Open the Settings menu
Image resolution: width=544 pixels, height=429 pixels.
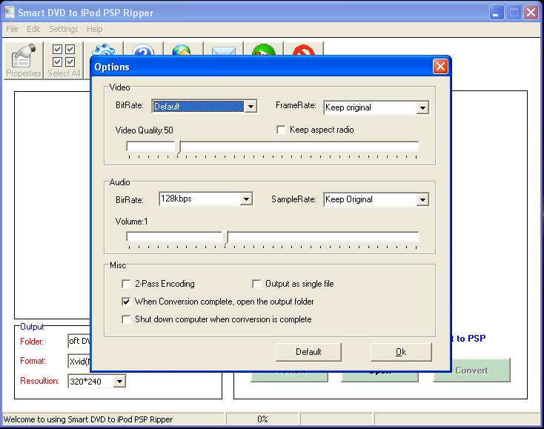[x=64, y=29]
